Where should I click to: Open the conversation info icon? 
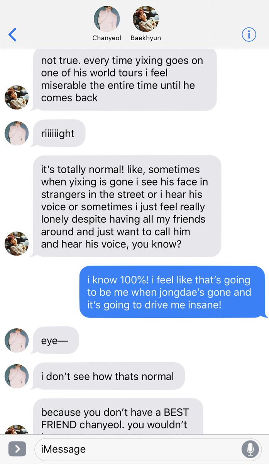[249, 35]
